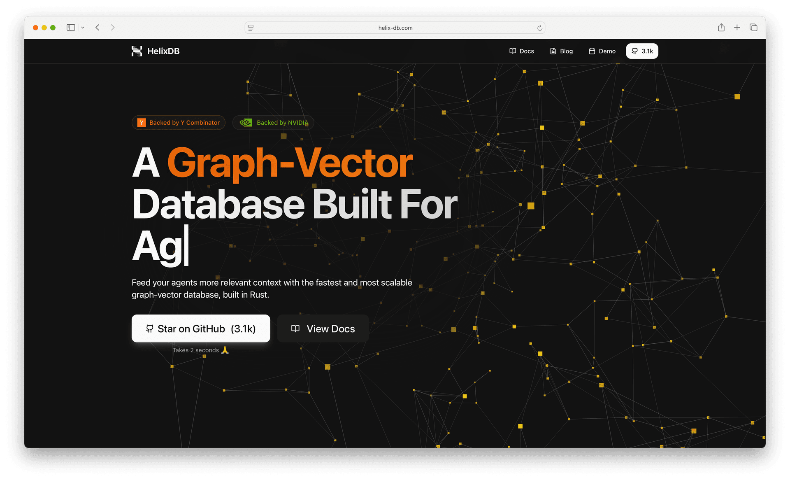790x480 pixels.
Task: Open the Demo nav link
Action: [602, 51]
